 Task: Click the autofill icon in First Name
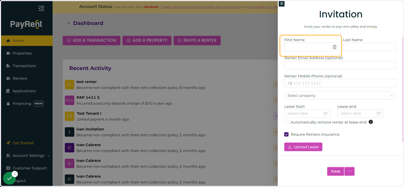pyautogui.click(x=334, y=47)
